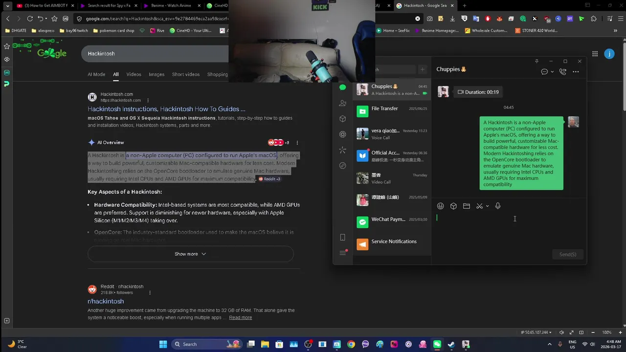This screenshot has height=352, width=626.
Task: Open AI Overview three-dot options
Action: (x=297, y=143)
